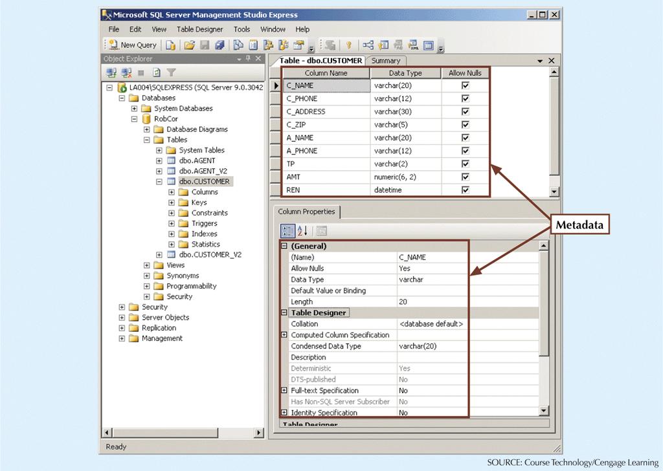The height and width of the screenshot is (471, 663).
Task: Open the Edit menu
Action: click(x=135, y=29)
